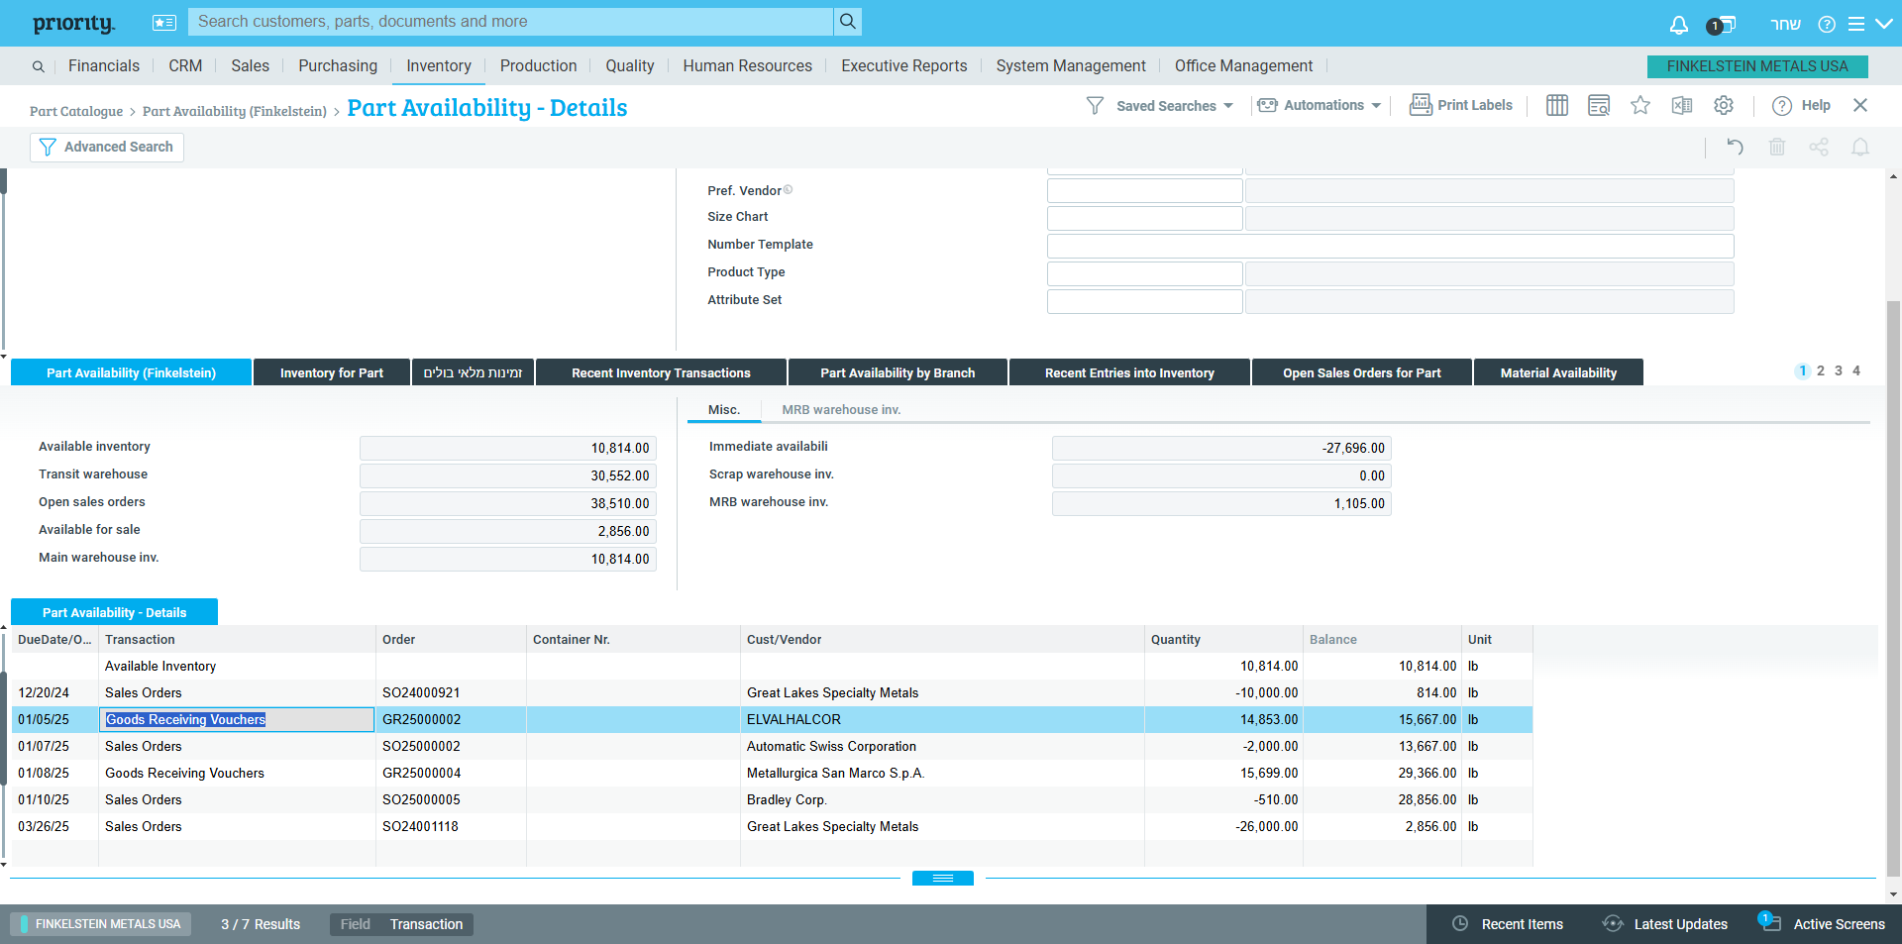Open the Purchasing menu
1902x944 pixels.
338,65
